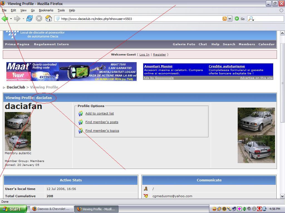Click the Yahoo smiley tray icon
Viewport: 285px width, 213px height.
click(215, 209)
